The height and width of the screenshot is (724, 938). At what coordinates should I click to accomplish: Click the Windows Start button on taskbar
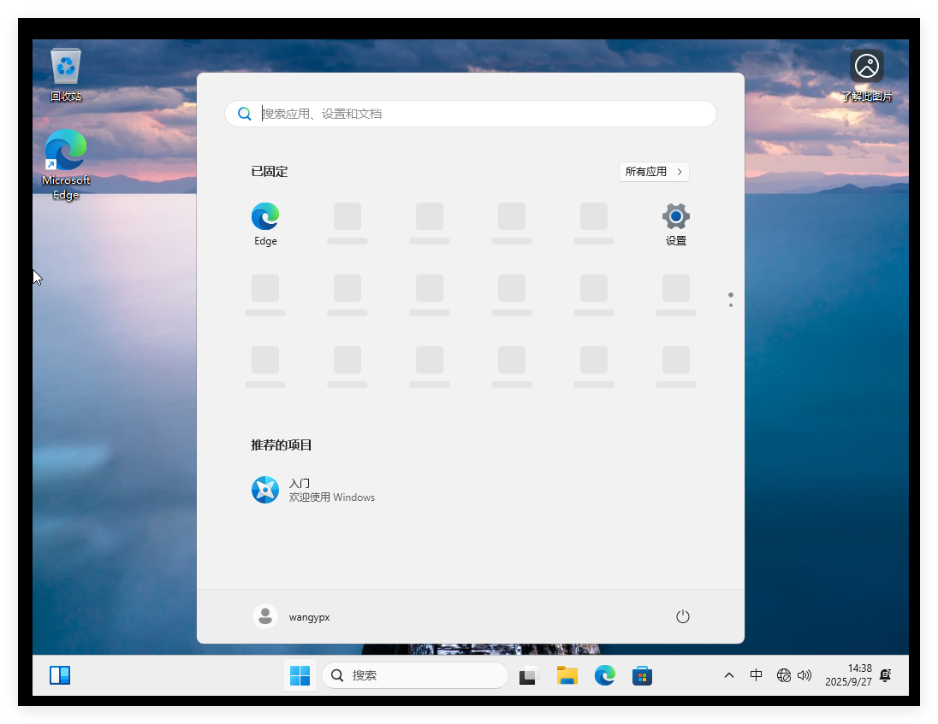(x=300, y=675)
